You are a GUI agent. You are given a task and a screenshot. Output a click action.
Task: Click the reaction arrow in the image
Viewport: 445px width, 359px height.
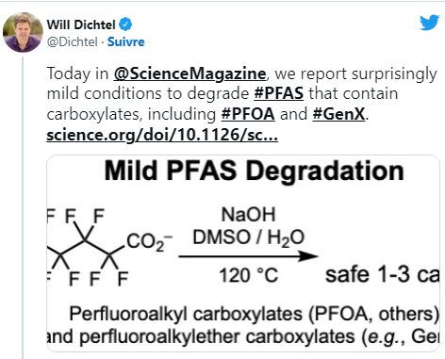click(249, 256)
